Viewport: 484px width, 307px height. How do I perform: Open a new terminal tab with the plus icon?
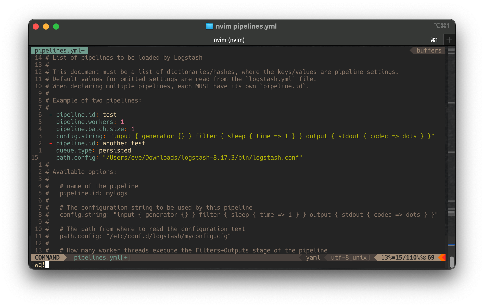(x=449, y=40)
